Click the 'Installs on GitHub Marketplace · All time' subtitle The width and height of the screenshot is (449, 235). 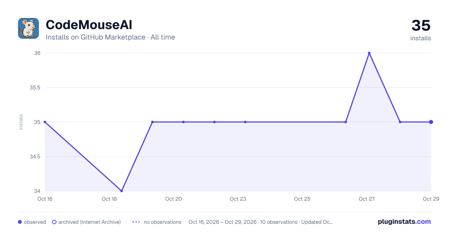[x=110, y=37]
